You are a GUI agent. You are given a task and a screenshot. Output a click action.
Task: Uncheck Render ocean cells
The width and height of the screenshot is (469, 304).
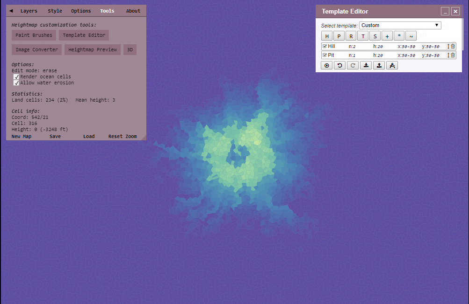(16, 76)
